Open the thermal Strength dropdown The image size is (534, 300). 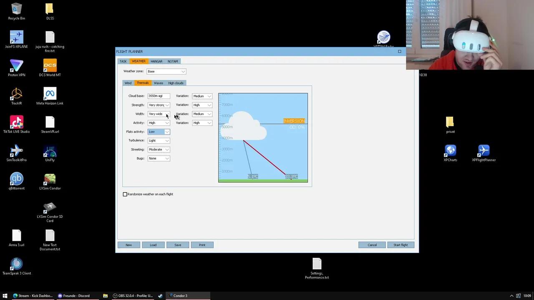click(x=159, y=105)
